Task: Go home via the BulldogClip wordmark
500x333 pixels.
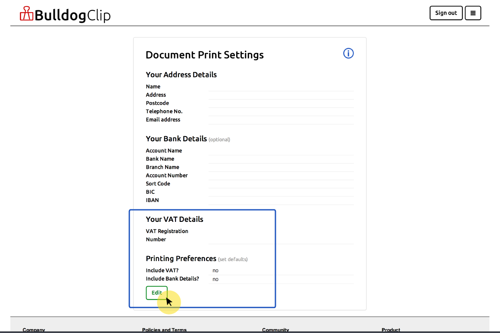Action: [72, 16]
